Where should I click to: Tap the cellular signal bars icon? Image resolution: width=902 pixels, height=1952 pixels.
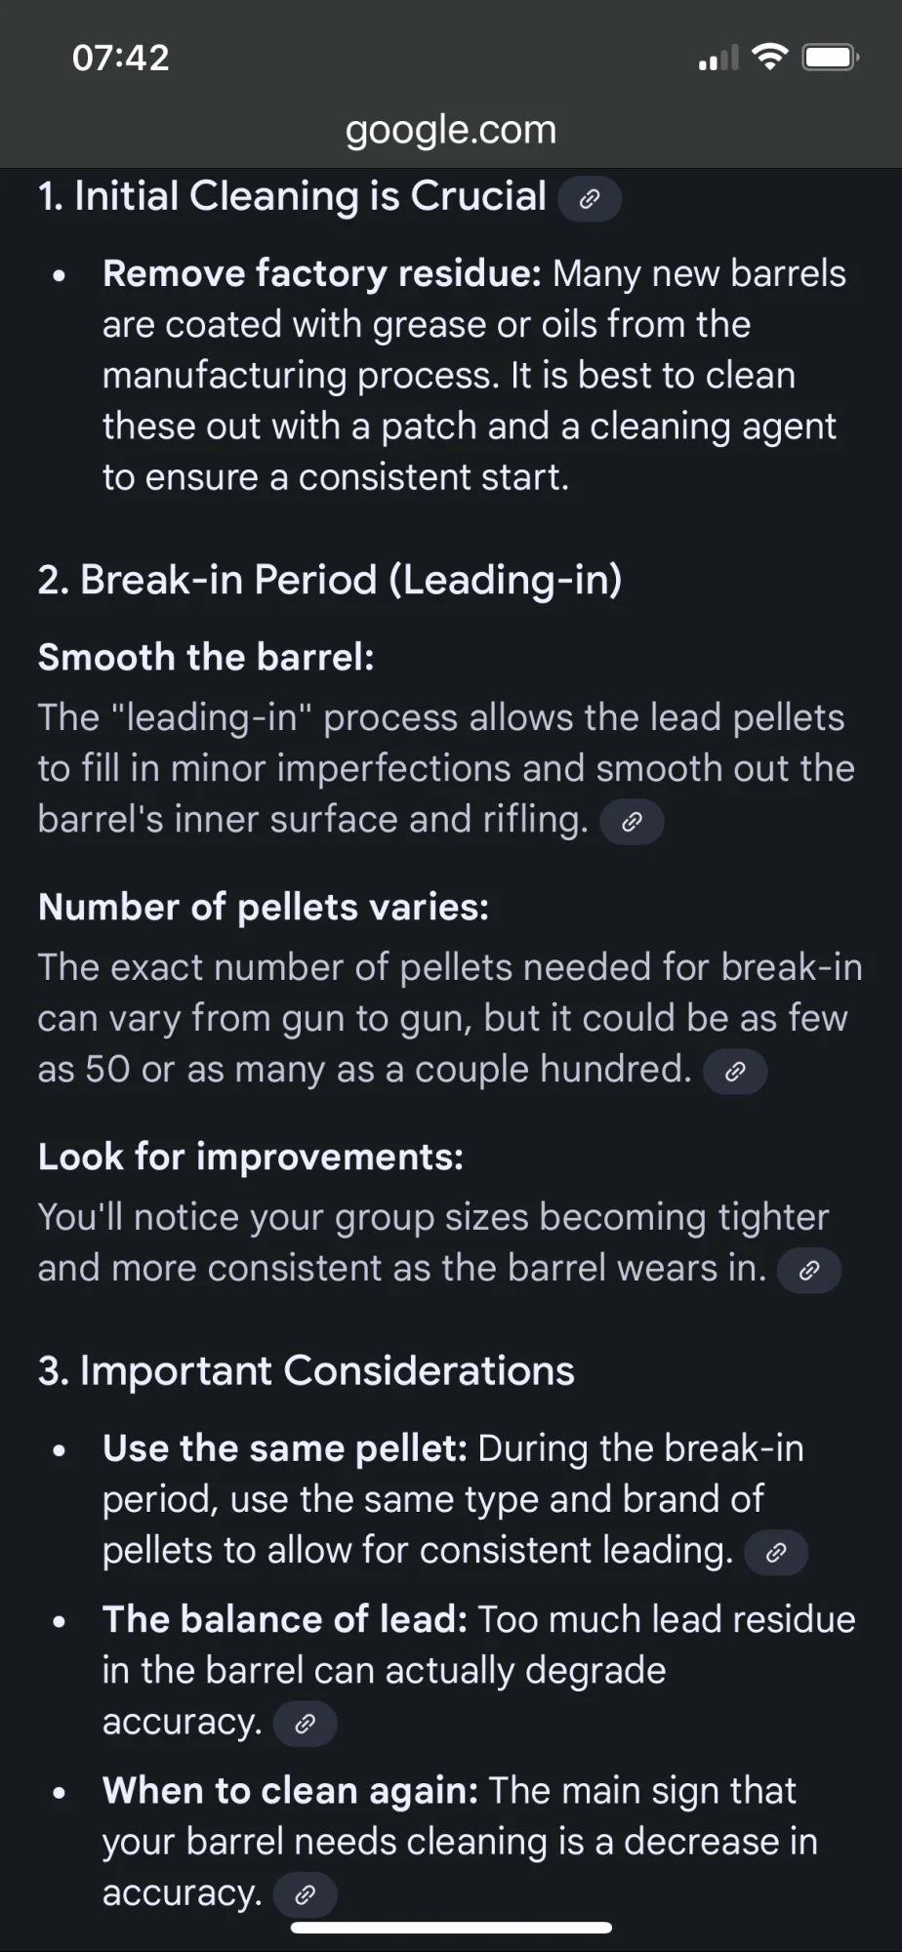coord(718,59)
